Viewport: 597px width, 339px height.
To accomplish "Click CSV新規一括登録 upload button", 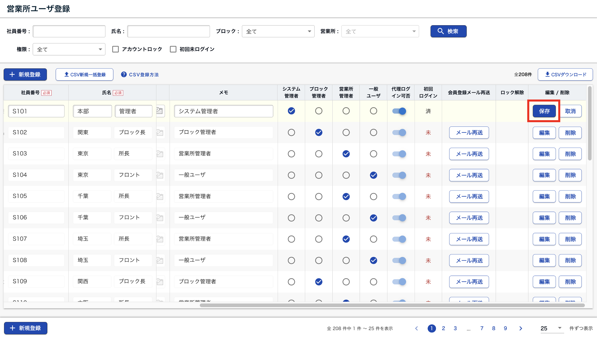I will (x=84, y=75).
